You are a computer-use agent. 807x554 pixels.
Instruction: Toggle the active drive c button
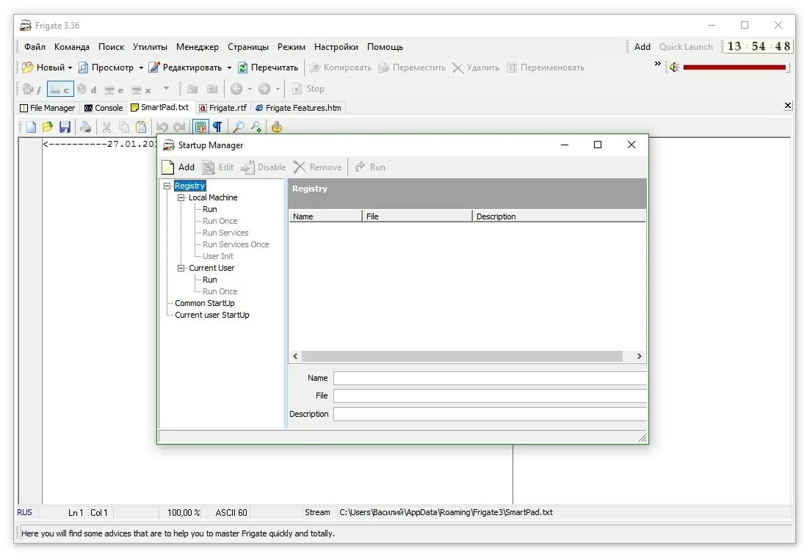[x=60, y=89]
